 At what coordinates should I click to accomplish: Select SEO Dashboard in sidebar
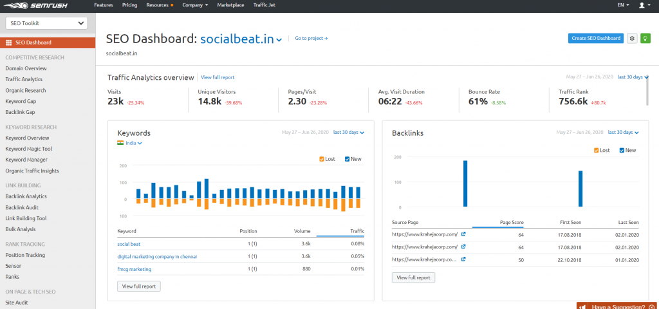click(48, 42)
